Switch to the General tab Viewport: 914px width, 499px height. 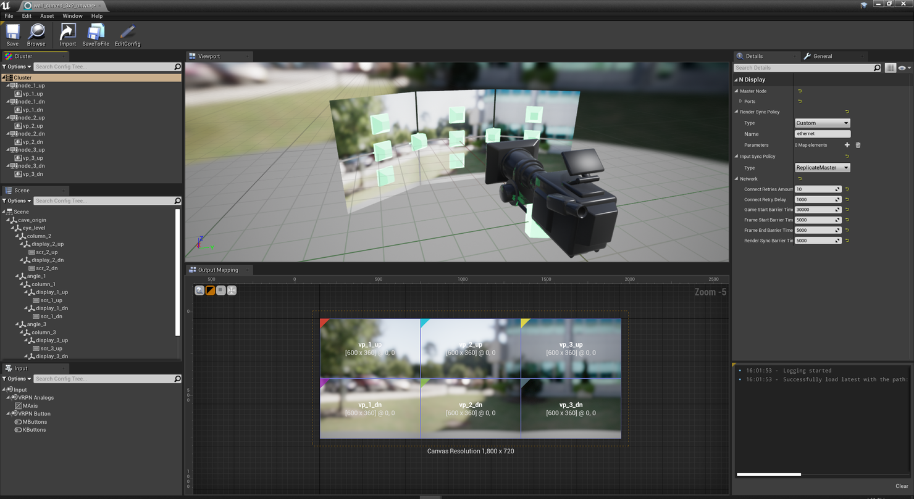[x=822, y=56]
